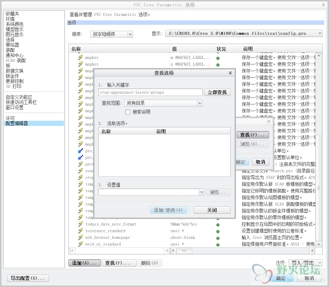Open the 显示 config.pro path dropdown
329x287 pixels.
pos(244,33)
